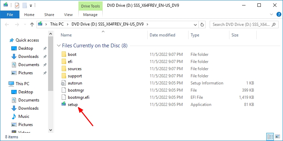Image resolution: width=283 pixels, height=141 pixels.
Task: Switch to the Home ribbon tab
Action: pos(29,15)
